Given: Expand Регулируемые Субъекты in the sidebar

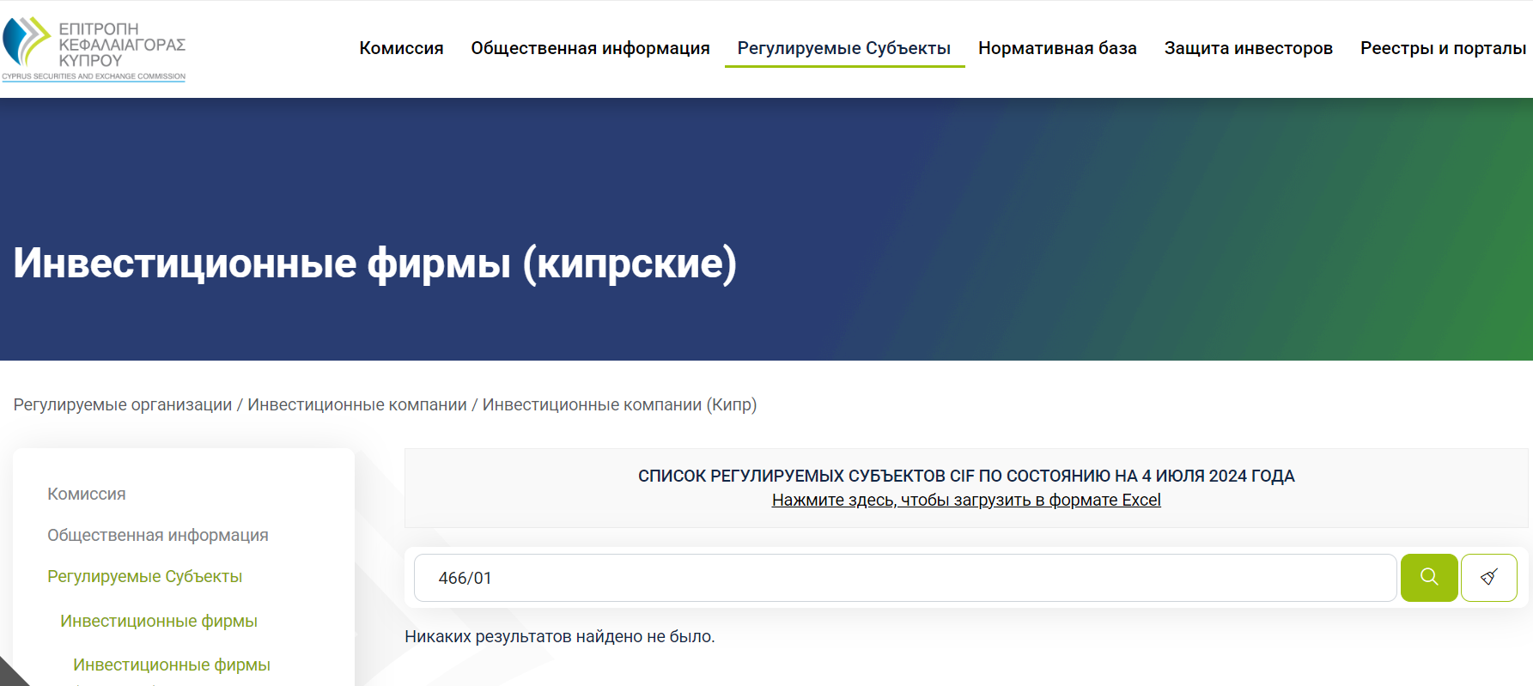Looking at the screenshot, I should click(x=145, y=576).
